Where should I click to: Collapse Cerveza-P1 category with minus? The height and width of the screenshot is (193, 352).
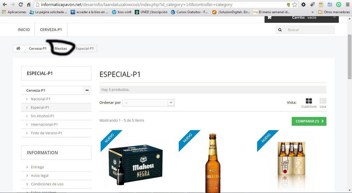click(x=87, y=90)
